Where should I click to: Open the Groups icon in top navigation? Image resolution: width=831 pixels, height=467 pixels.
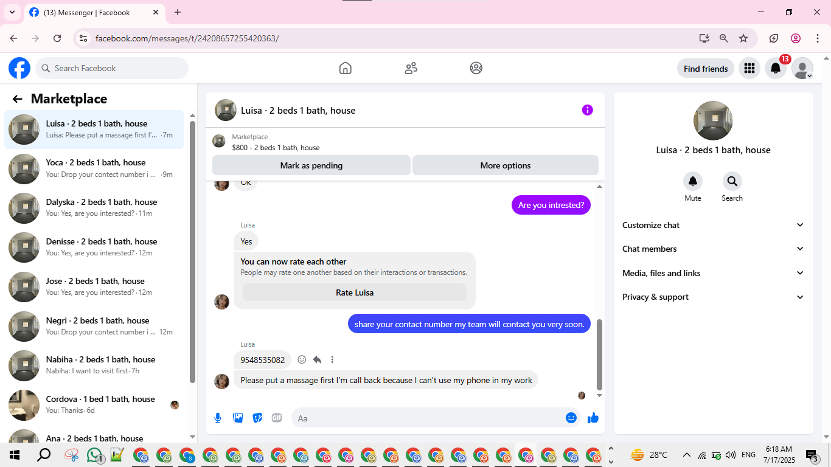[x=476, y=68]
